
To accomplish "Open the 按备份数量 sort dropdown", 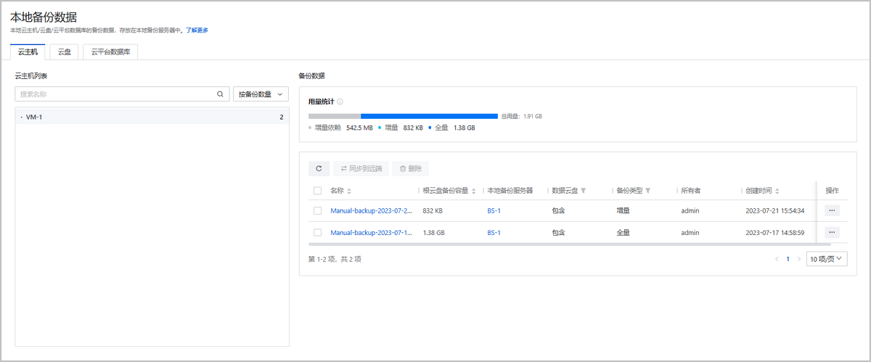I will pos(261,94).
